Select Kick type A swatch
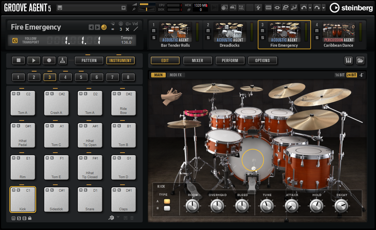 coord(167,201)
